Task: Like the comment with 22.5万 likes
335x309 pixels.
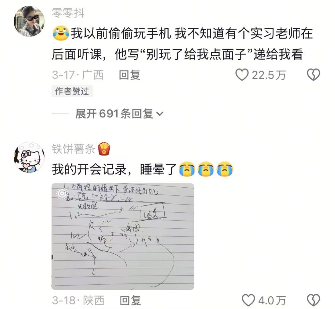Action: coord(242,75)
